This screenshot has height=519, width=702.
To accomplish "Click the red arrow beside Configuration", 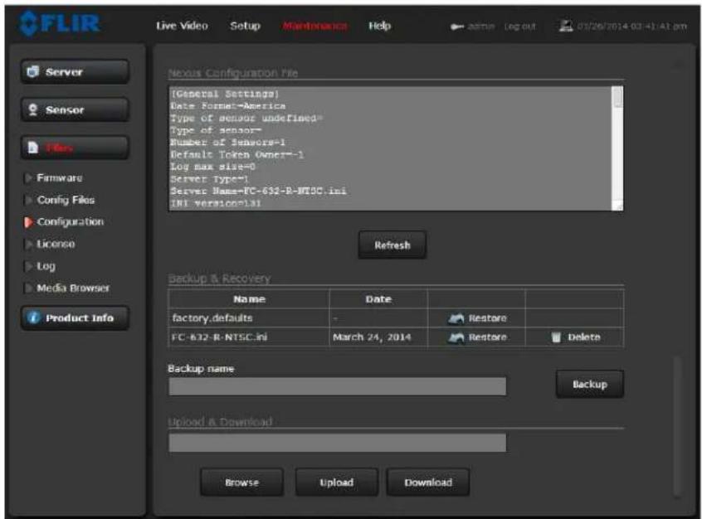I will coord(29,222).
